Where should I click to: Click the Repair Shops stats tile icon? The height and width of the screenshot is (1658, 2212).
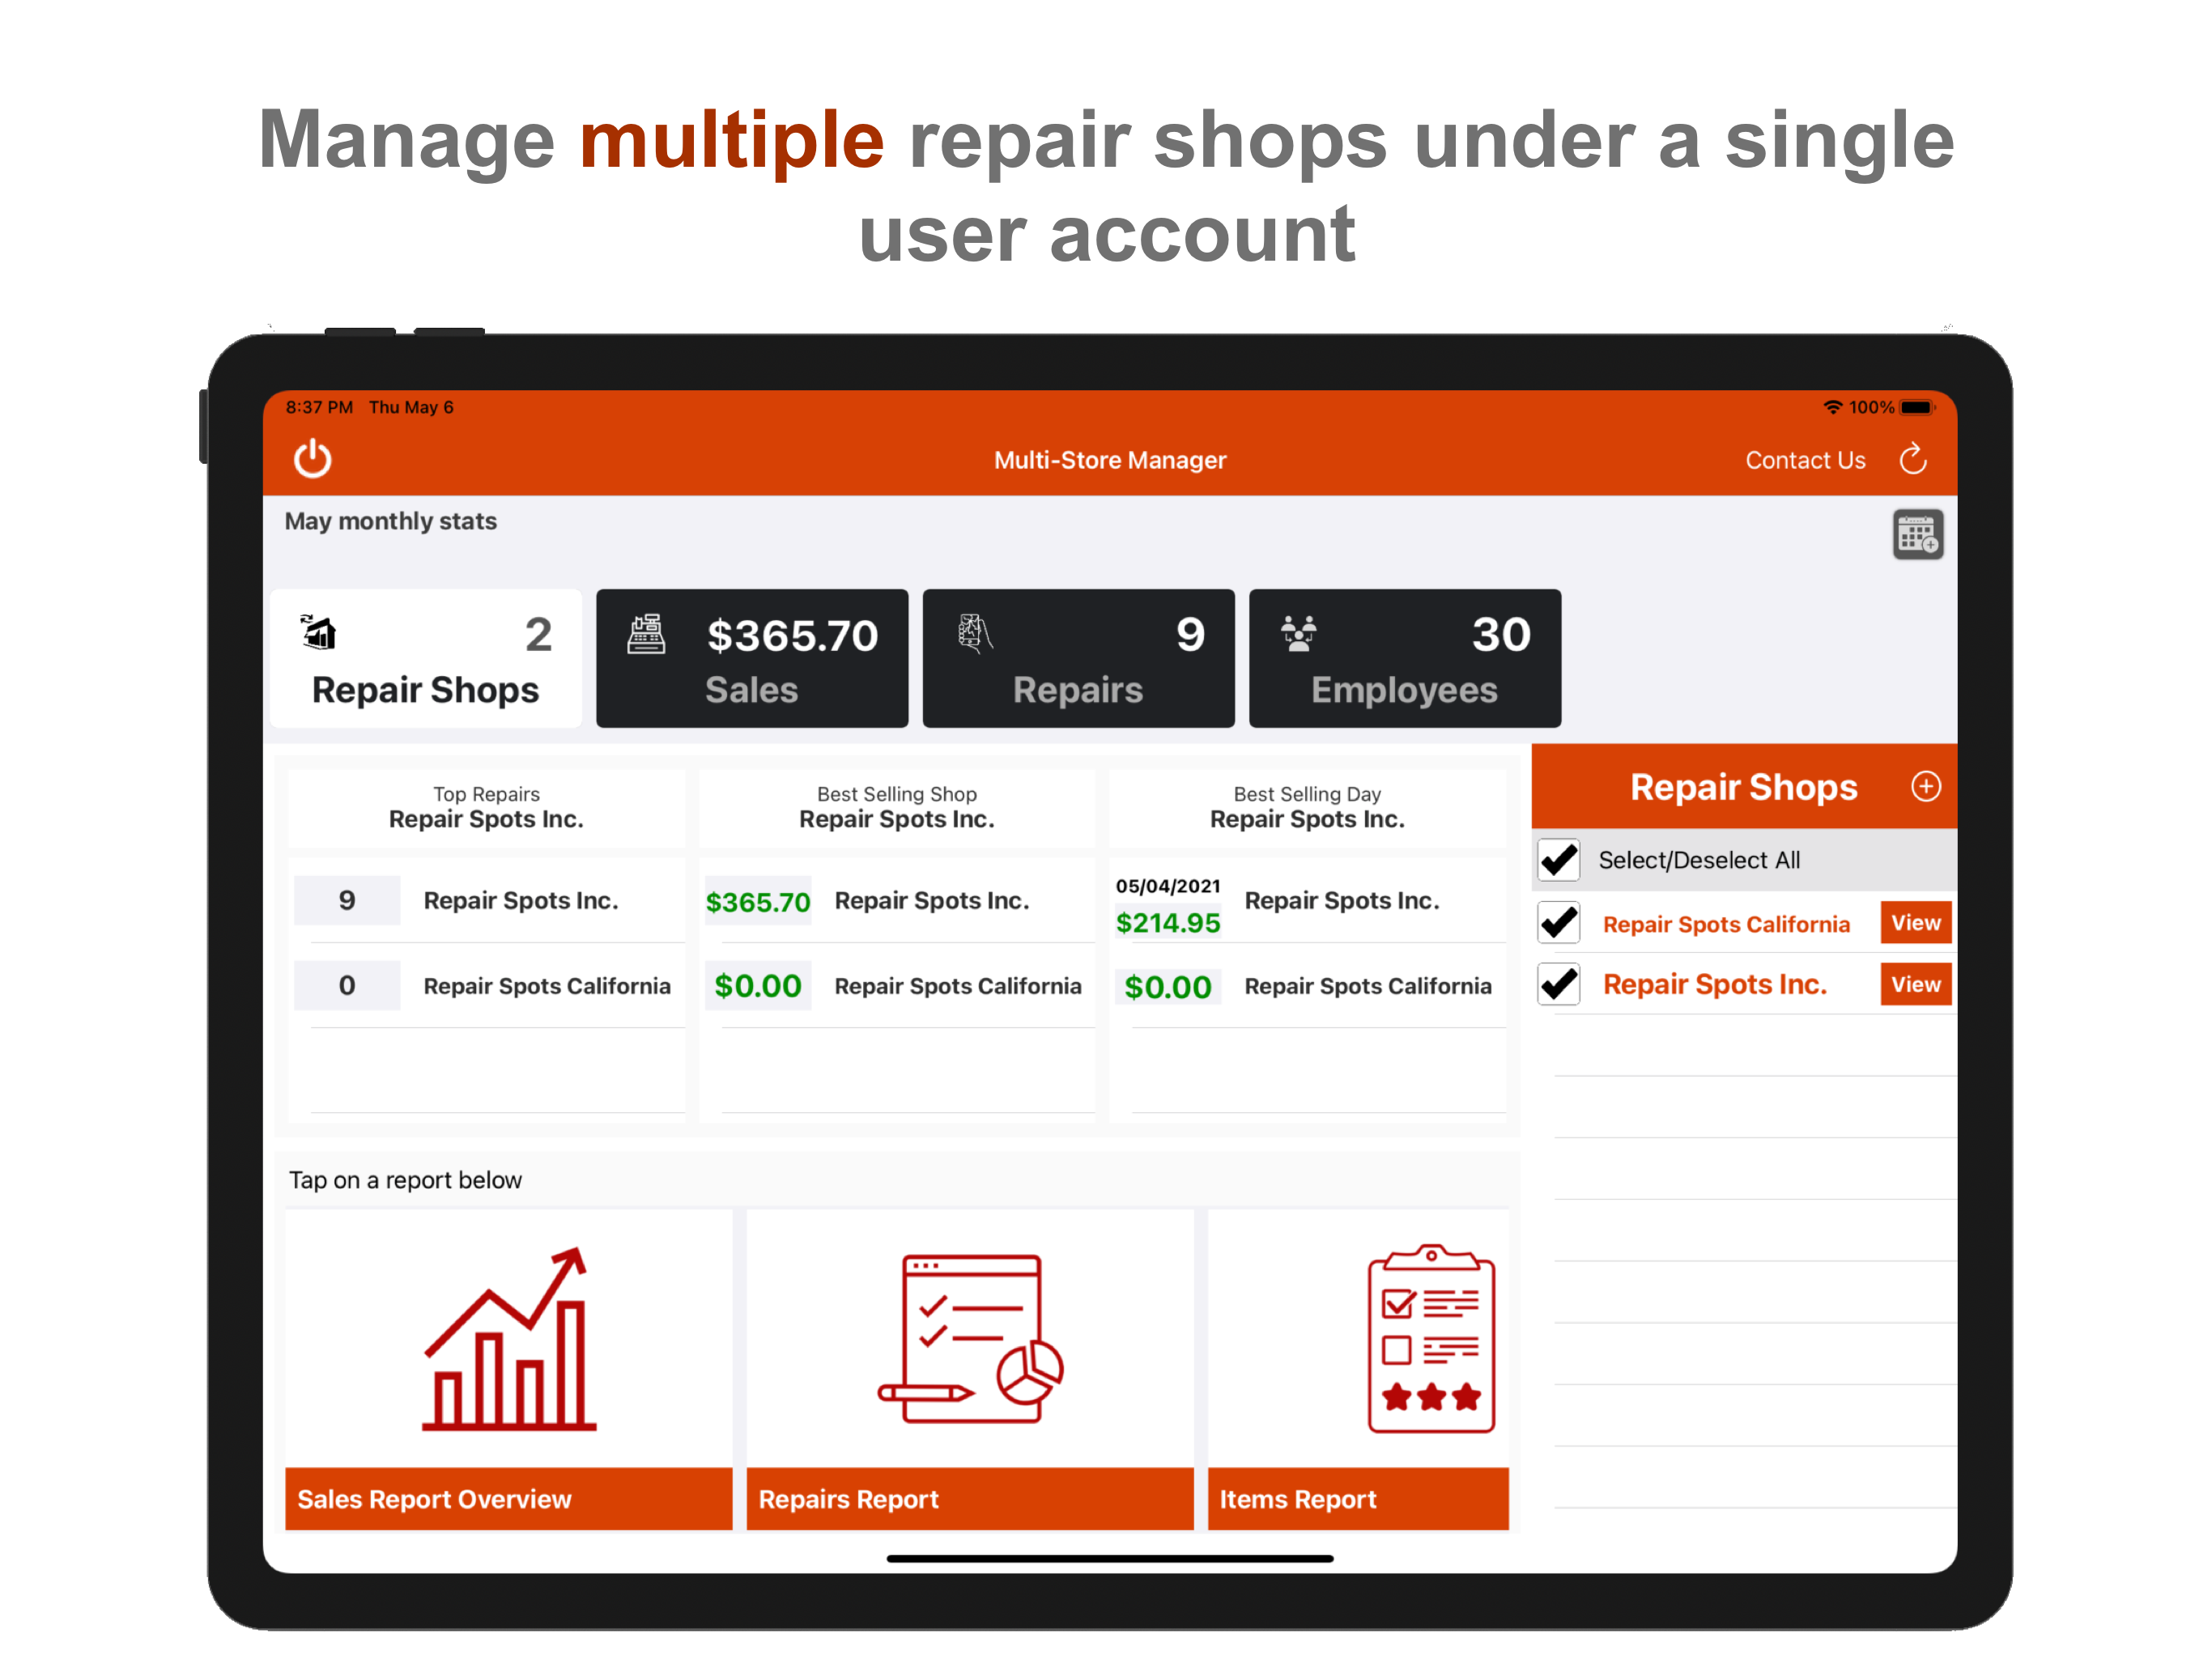point(318,634)
